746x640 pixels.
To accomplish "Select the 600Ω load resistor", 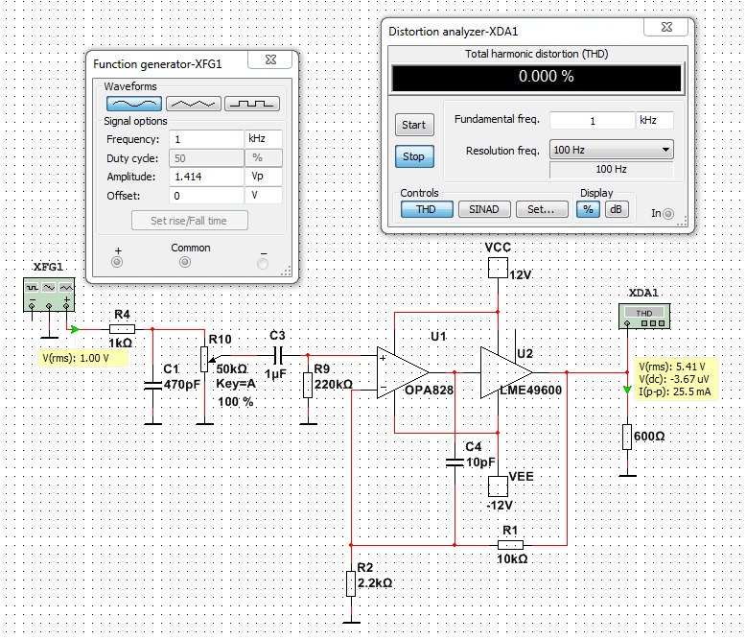I will coord(627,437).
